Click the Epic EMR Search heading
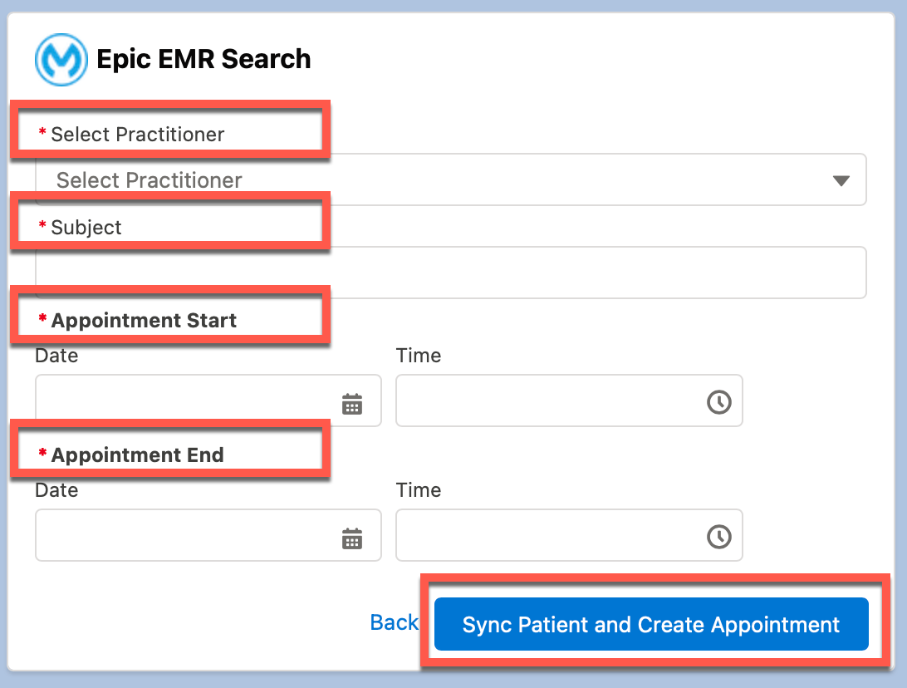Image resolution: width=907 pixels, height=688 pixels. (x=203, y=59)
